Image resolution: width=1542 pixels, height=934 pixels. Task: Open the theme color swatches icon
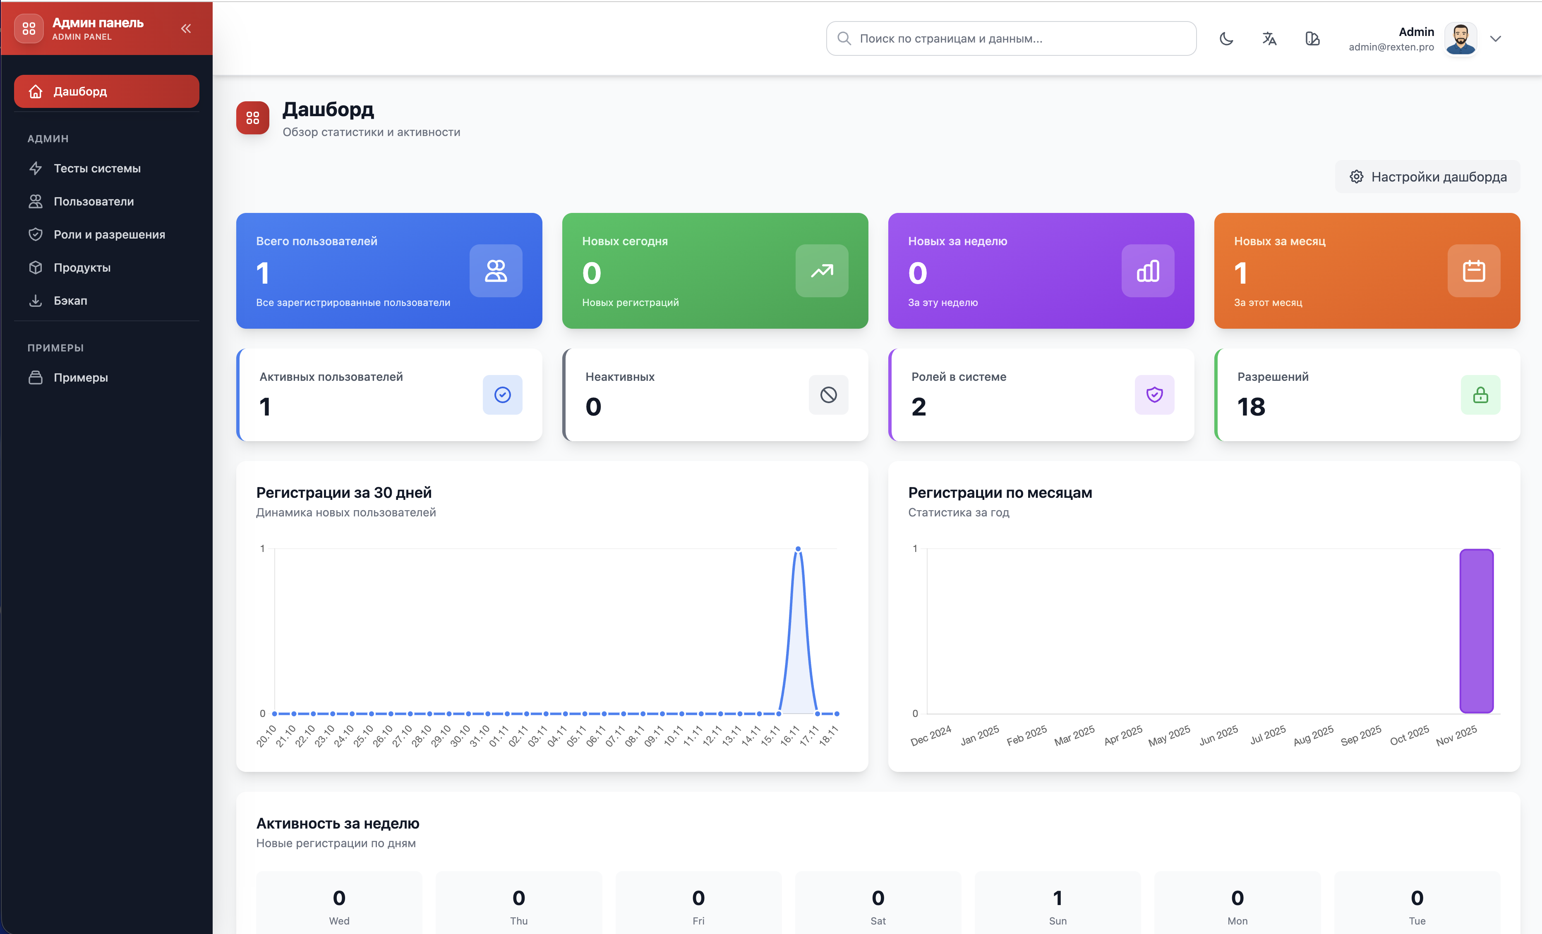coord(1312,39)
